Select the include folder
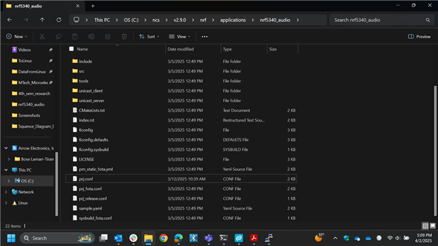 181,61
